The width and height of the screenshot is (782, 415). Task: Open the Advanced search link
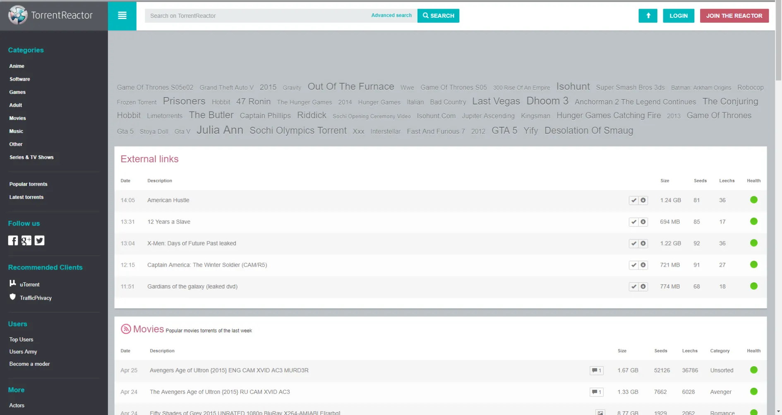point(391,15)
